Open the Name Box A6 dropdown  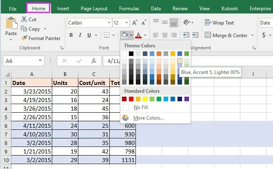(40, 61)
